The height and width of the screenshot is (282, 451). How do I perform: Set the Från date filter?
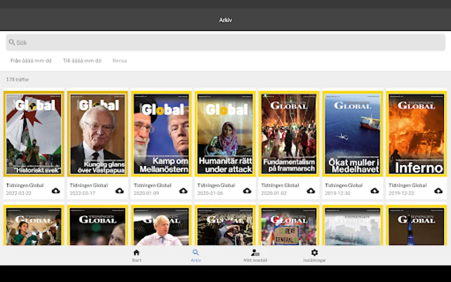pos(31,60)
